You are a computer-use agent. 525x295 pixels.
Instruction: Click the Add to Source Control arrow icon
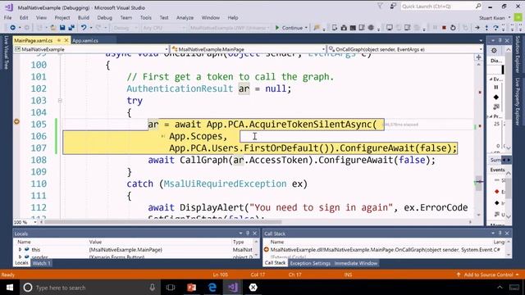coord(459,275)
